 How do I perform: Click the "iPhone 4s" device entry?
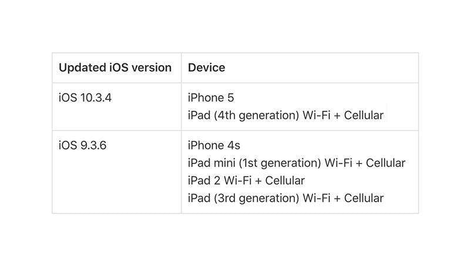214,145
